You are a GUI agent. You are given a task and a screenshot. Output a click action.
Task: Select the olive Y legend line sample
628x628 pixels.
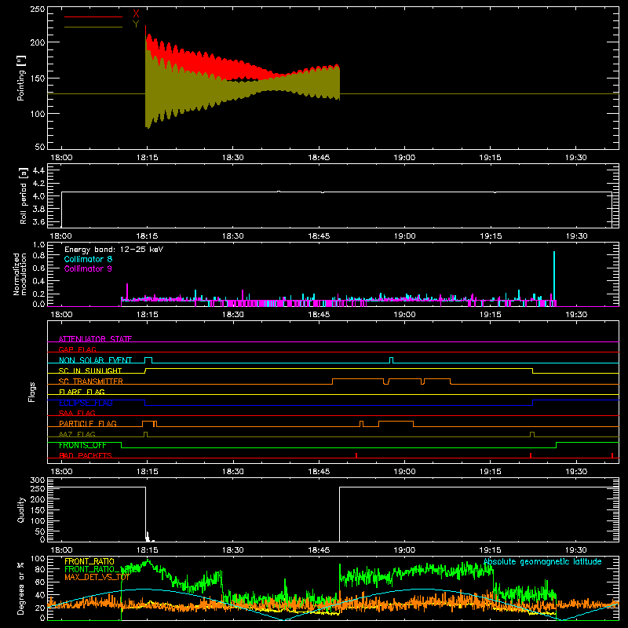click(93, 27)
